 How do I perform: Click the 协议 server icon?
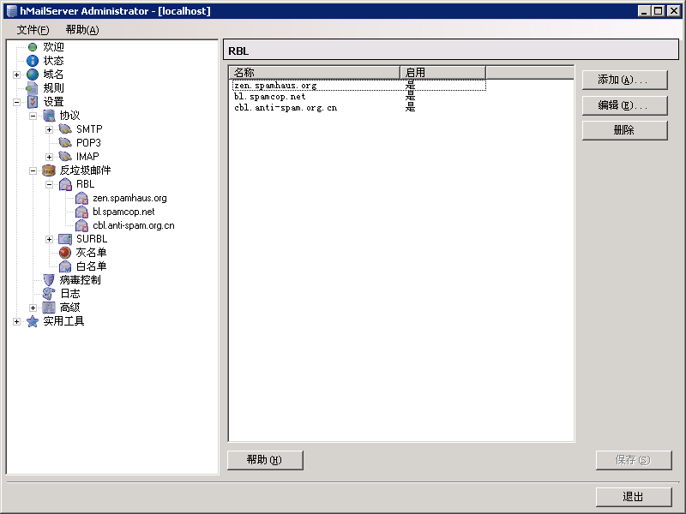49,116
